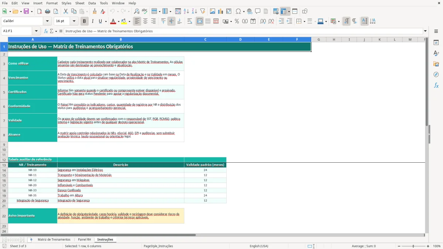Image resolution: width=443 pixels, height=249 pixels.
Task: Toggle Wrap Text button
Action: coord(189,21)
